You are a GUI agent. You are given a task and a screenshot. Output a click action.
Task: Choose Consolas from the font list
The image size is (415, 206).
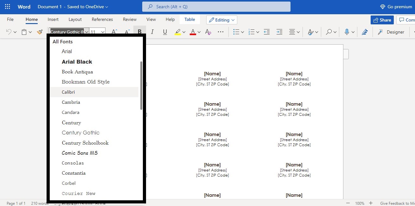[94, 163]
